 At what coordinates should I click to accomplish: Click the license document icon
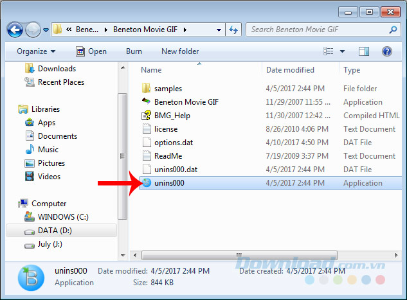[147, 128]
